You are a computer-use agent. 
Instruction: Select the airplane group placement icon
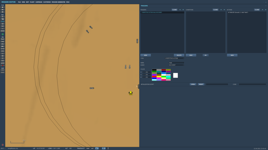pyautogui.click(x=3, y=39)
